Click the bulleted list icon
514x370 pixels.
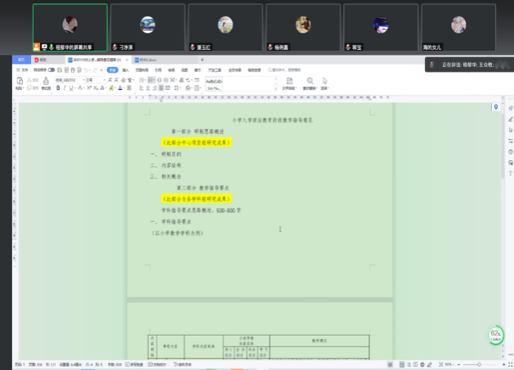coord(141,80)
